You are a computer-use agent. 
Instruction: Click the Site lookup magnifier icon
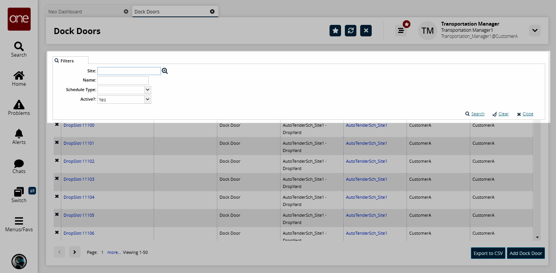tap(165, 71)
